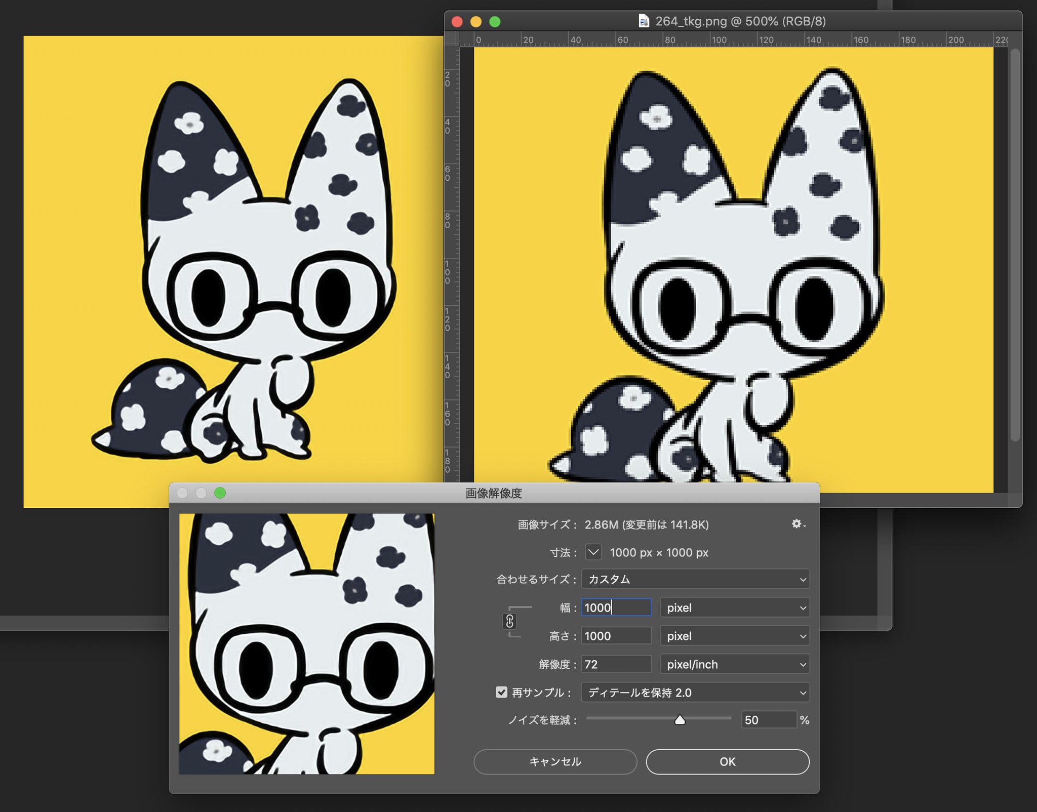Maximize the 264_tkg.png document window

495,22
